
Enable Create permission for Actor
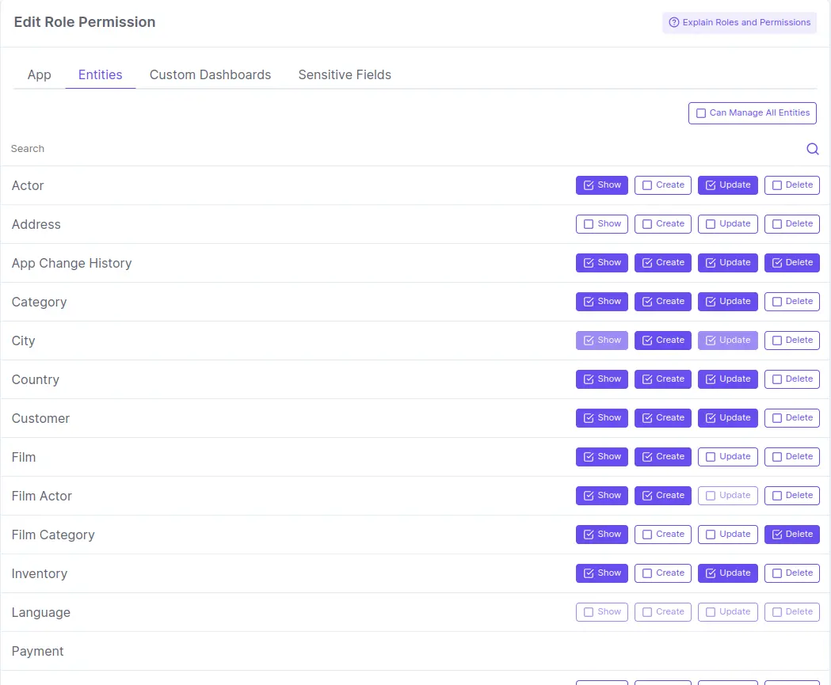[x=663, y=185]
